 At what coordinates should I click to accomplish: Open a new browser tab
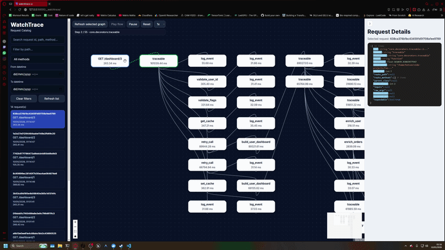click(50, 4)
